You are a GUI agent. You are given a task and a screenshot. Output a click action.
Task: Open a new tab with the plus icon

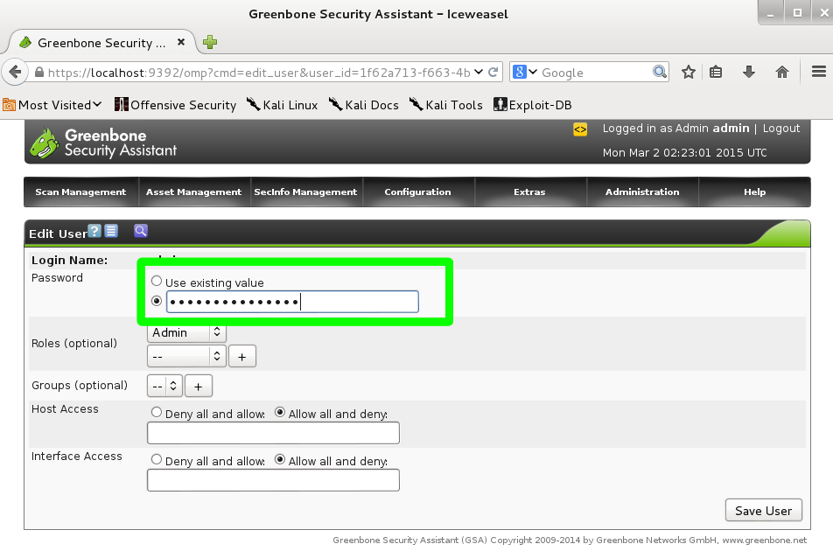tap(210, 42)
